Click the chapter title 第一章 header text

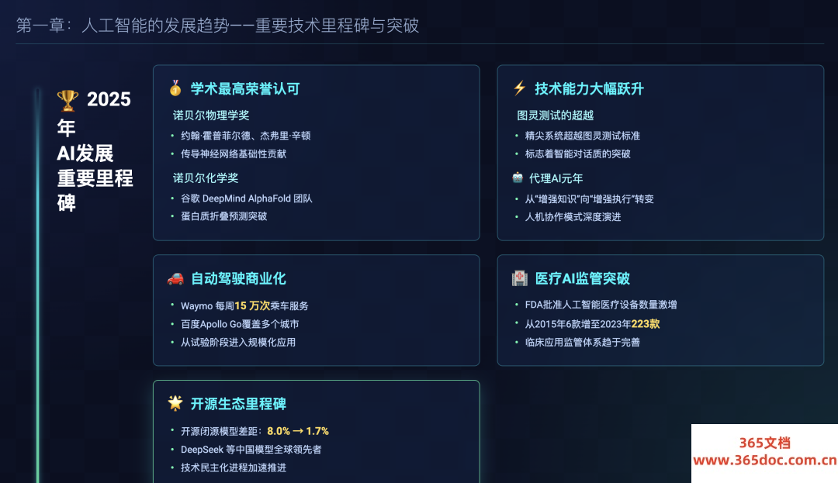[217, 25]
